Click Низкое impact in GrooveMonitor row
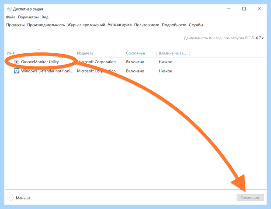 click(165, 62)
